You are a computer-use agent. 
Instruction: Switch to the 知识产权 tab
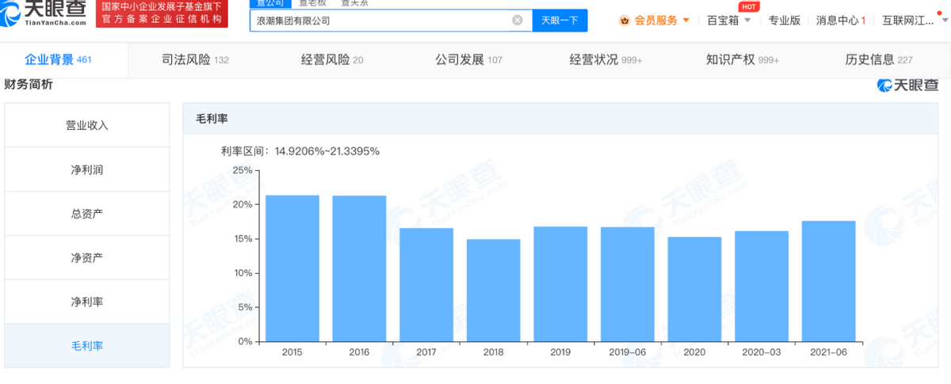(x=742, y=59)
